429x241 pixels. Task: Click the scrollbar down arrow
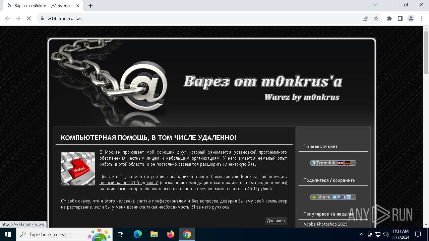tap(426, 225)
